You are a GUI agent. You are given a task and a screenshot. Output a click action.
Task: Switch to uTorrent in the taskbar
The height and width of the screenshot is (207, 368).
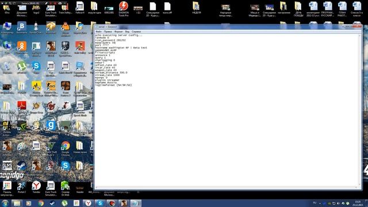(x=64, y=203)
